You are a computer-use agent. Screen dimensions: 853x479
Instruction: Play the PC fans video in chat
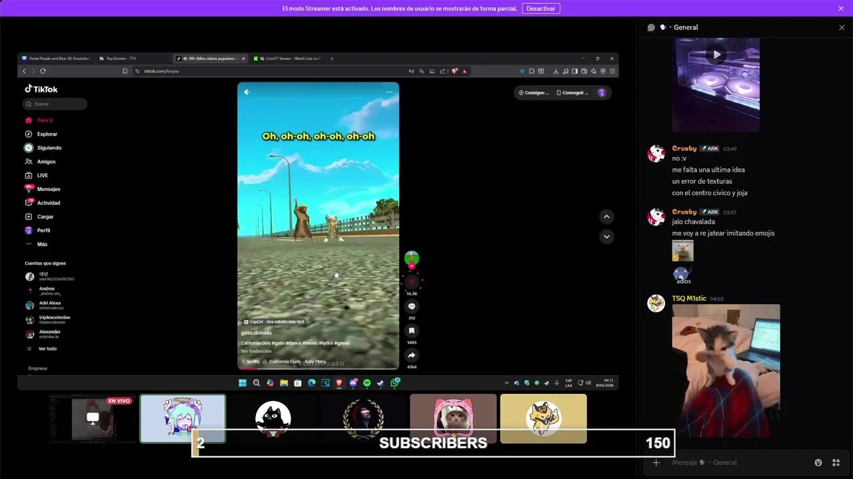716,55
